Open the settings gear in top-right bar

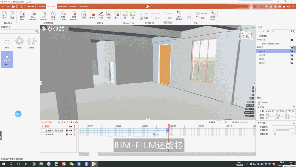pos(288,6)
